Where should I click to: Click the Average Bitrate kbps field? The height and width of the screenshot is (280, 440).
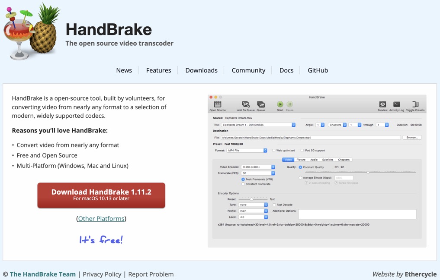[x=344, y=178]
